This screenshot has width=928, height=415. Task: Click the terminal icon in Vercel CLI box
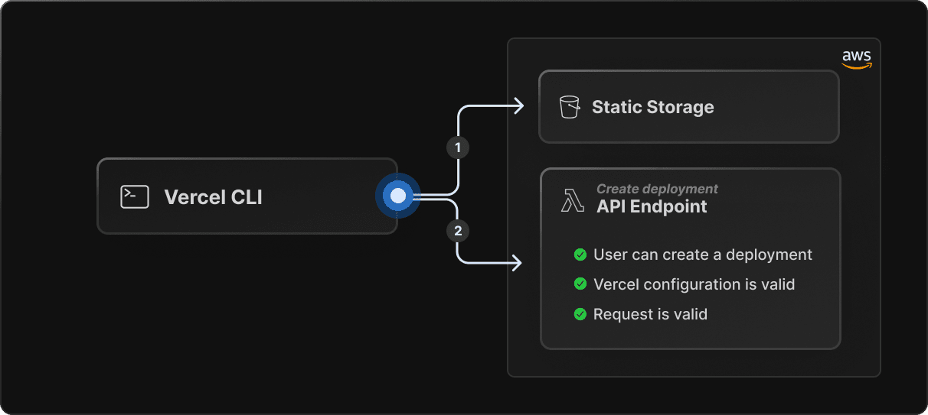tap(134, 197)
